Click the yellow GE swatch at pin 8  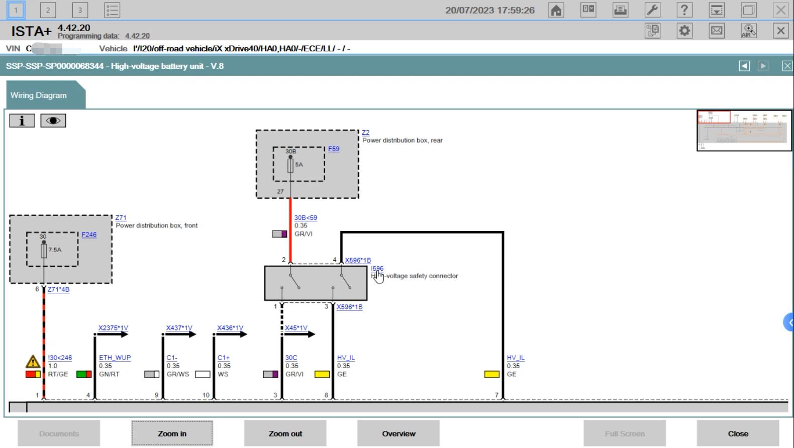coord(322,374)
